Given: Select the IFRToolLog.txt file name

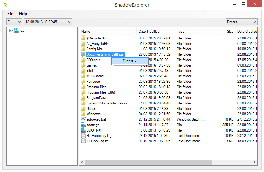Looking at the screenshot, I should [97, 141].
